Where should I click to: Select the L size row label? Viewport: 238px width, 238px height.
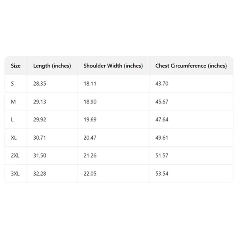coord(12,120)
